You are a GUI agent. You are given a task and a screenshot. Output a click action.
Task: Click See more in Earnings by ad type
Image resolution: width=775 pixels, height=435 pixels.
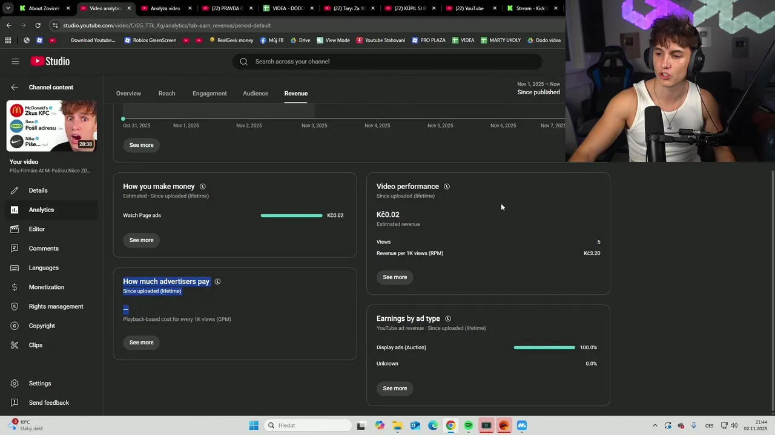point(395,388)
